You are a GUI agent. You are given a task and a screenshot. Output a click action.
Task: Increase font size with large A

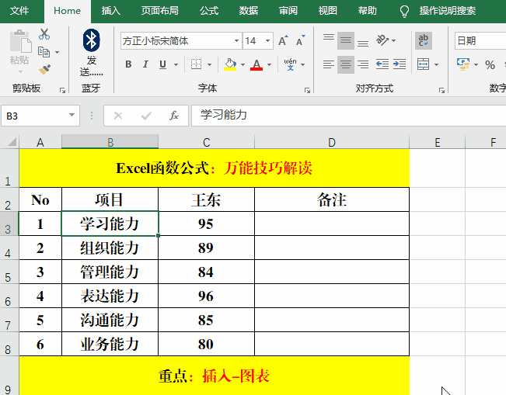click(283, 40)
